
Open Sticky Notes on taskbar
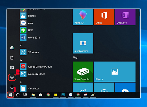[x=56, y=95]
